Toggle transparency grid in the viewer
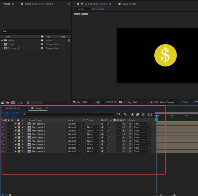 coord(156,102)
